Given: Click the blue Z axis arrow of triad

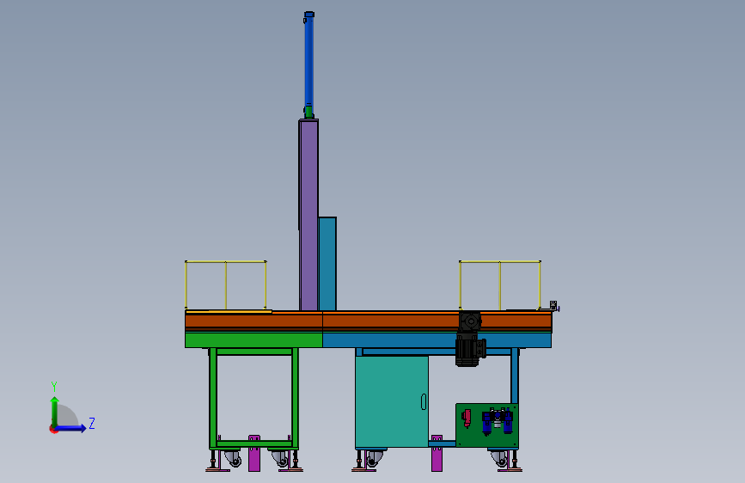Looking at the screenshot, I should click(71, 428).
